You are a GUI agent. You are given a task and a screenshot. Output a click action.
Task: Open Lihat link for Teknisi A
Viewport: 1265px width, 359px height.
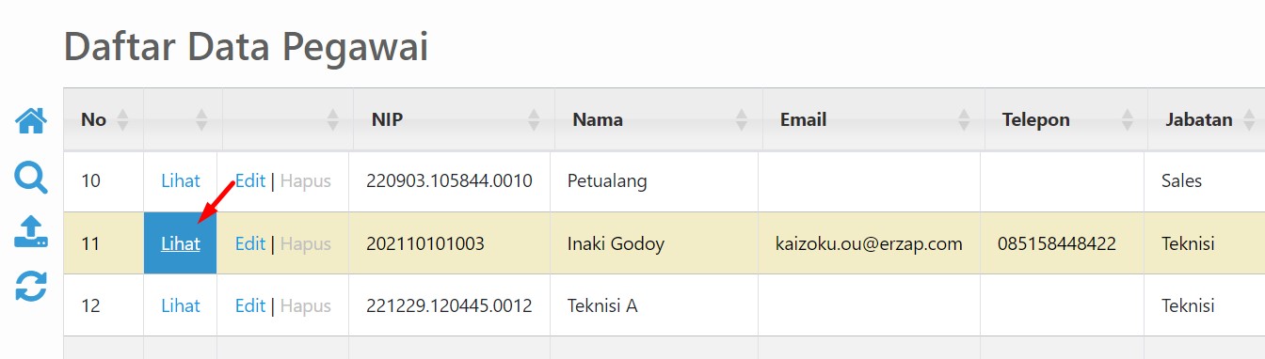(x=181, y=305)
